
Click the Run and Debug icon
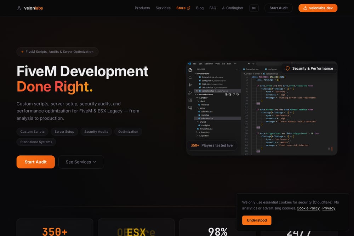(x=190, y=93)
